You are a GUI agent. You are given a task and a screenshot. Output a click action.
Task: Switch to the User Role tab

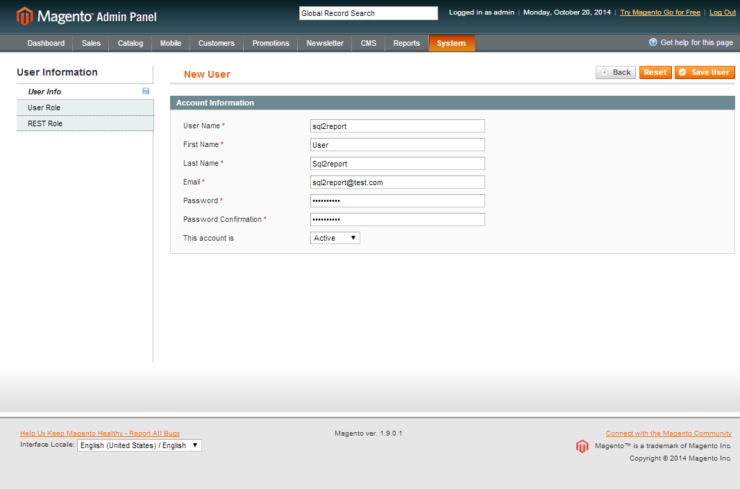pos(85,108)
